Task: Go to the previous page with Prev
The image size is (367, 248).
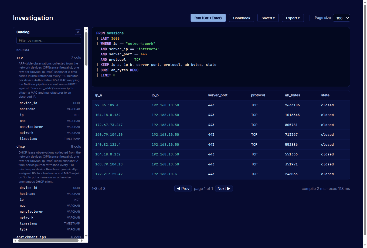Action: pos(183,189)
